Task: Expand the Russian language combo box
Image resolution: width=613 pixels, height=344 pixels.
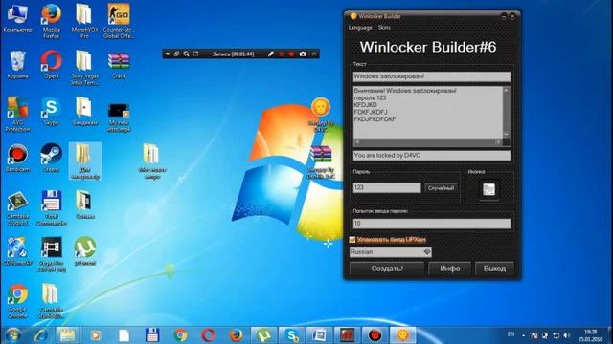Action: point(427,252)
